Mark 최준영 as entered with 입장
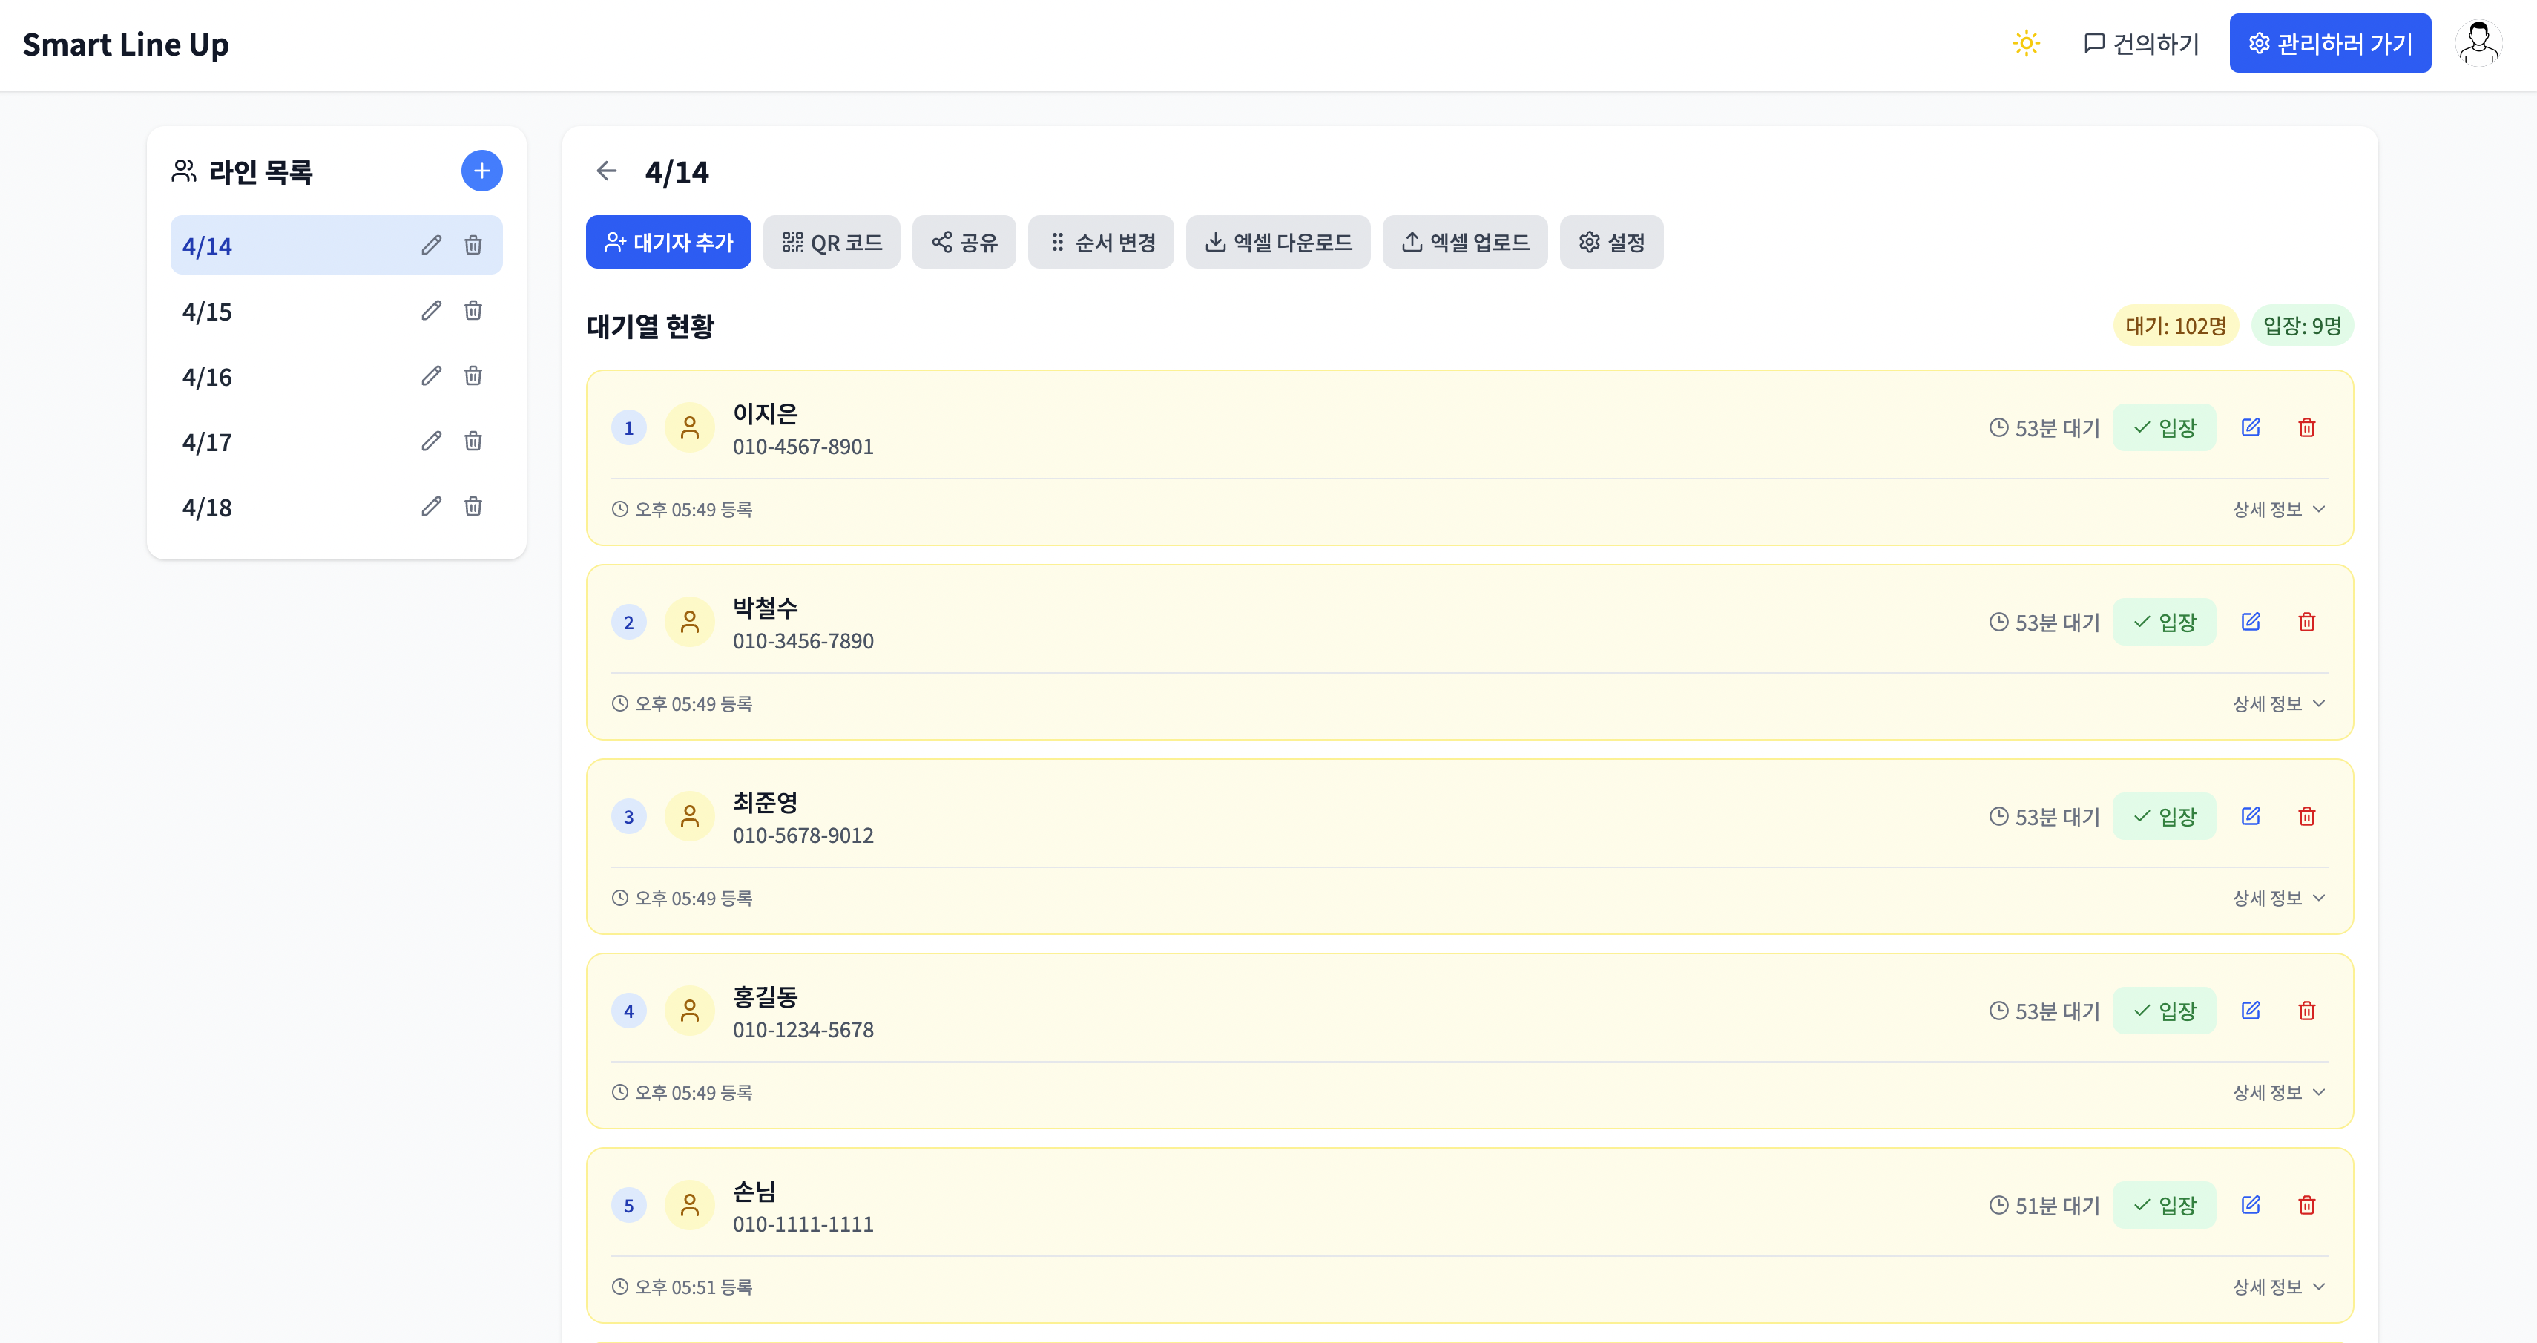 coord(2164,817)
